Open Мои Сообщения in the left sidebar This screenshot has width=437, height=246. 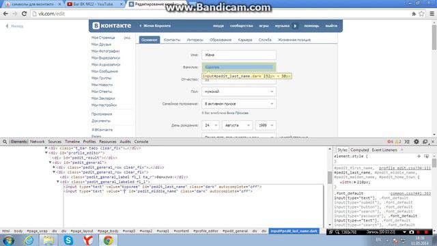click(x=104, y=71)
